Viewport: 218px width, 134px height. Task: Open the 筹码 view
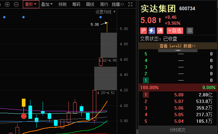click(76, 4)
